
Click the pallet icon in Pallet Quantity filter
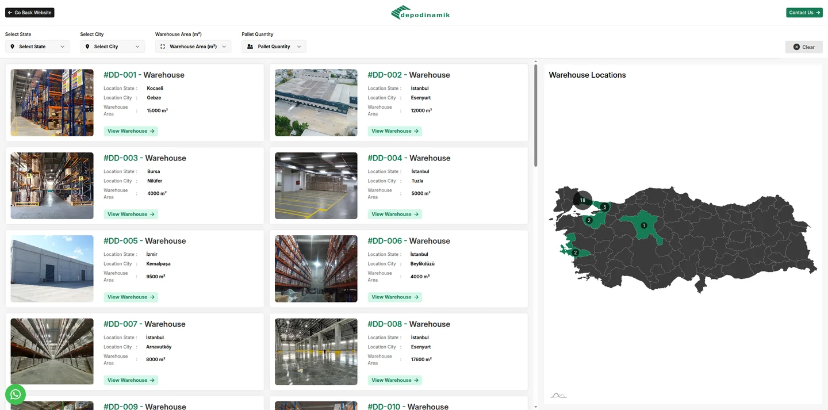(250, 47)
